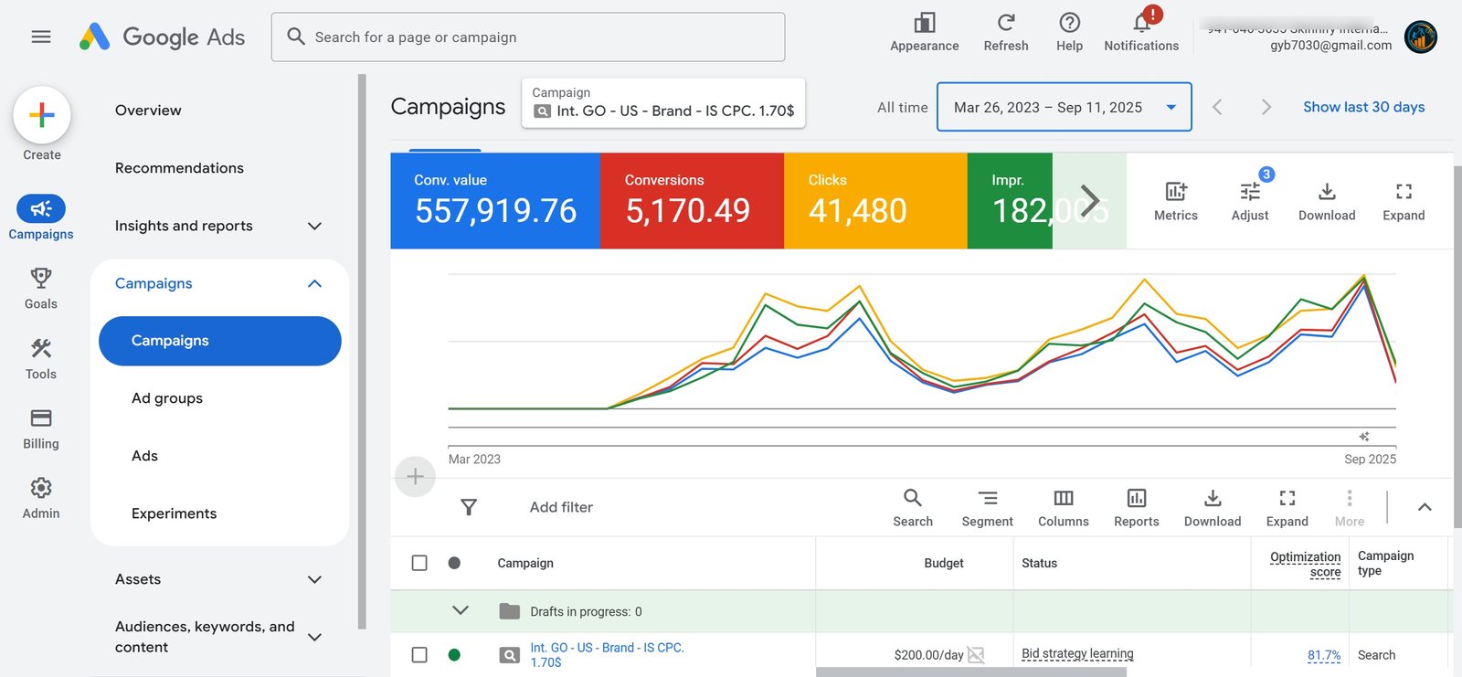Collapse the Drafts in progress row
Image resolution: width=1462 pixels, height=677 pixels.
461,611
